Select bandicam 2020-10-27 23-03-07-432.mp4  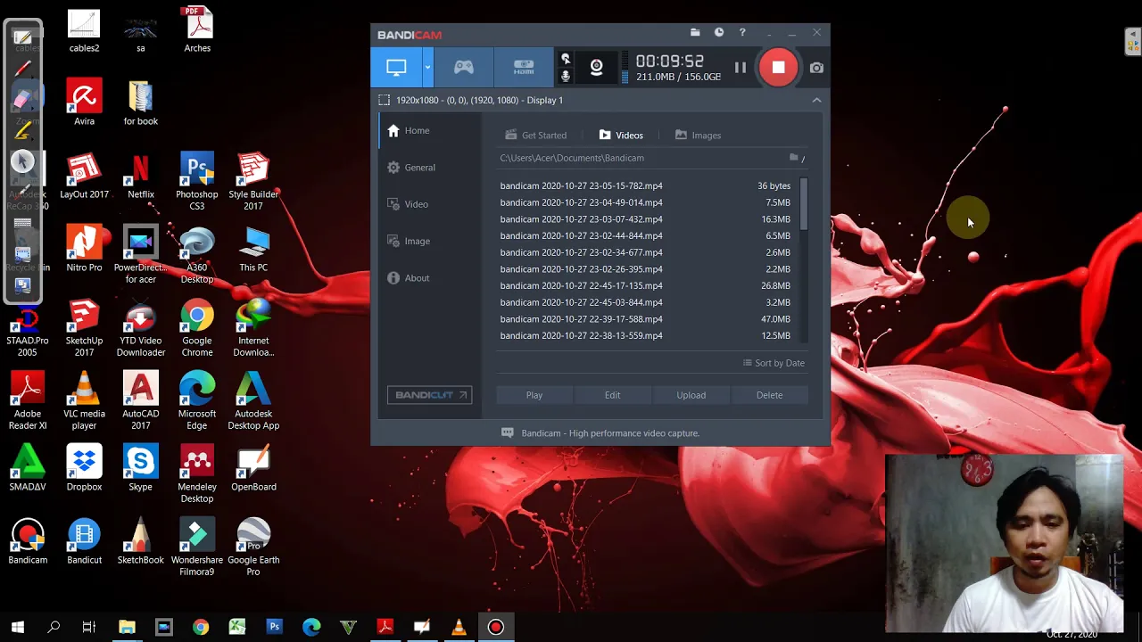[645, 219]
